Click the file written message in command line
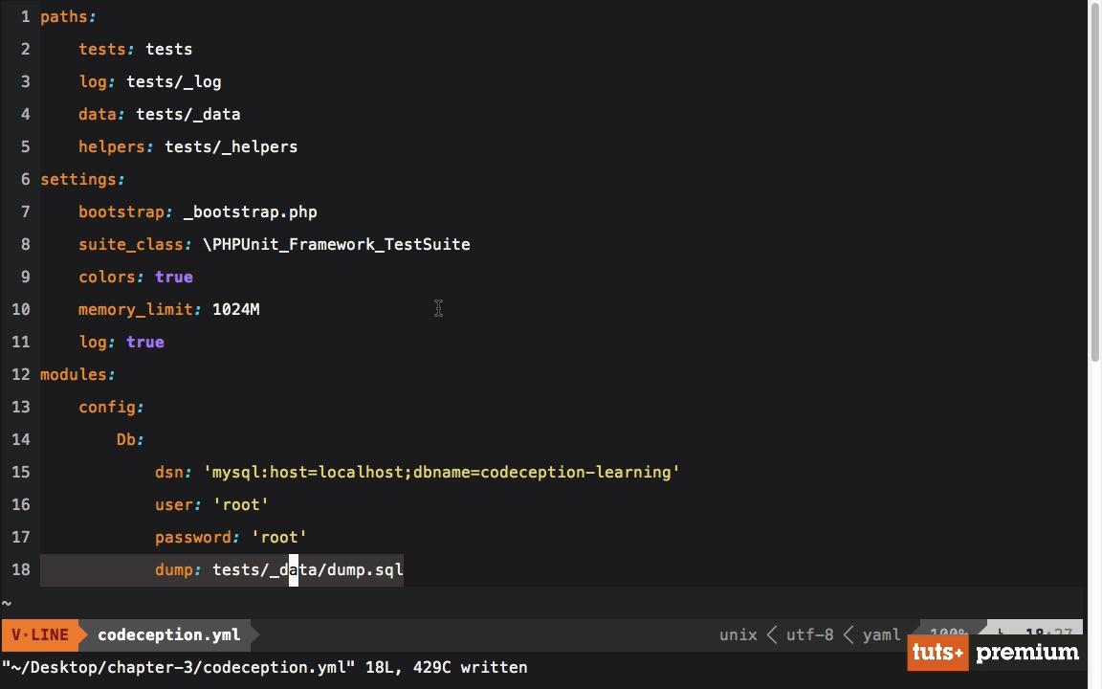Screen dimensions: 1102x689 [265, 667]
